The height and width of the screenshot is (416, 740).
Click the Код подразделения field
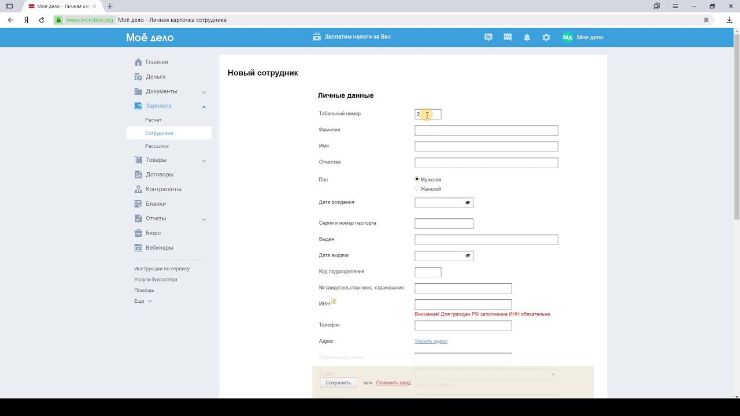tap(428, 272)
